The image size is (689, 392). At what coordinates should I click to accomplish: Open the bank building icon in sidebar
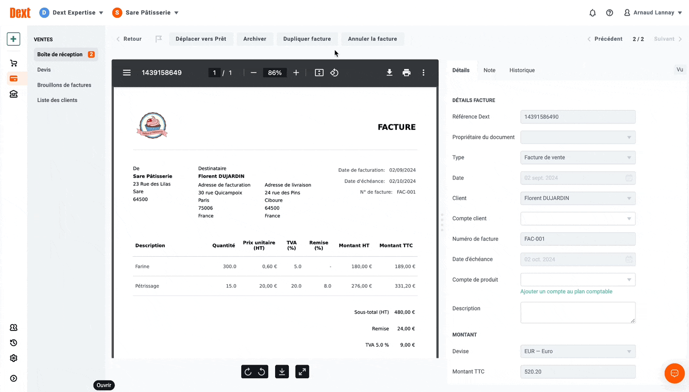pos(13,94)
